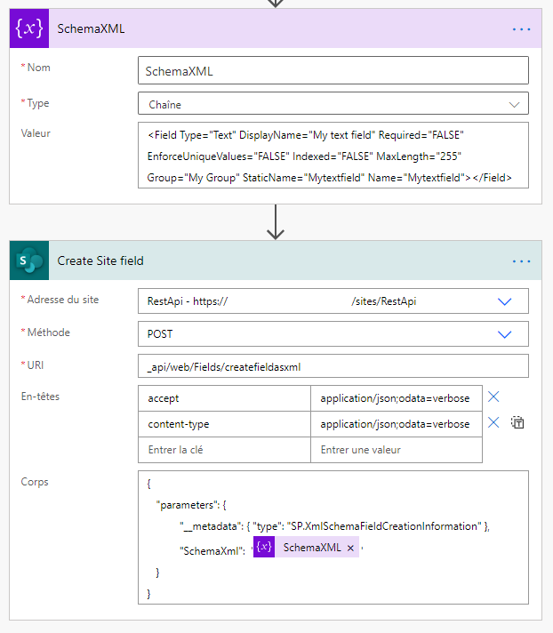Click the Valeur field with Field XML
Viewport: 553px width, 633px height.
click(333, 156)
